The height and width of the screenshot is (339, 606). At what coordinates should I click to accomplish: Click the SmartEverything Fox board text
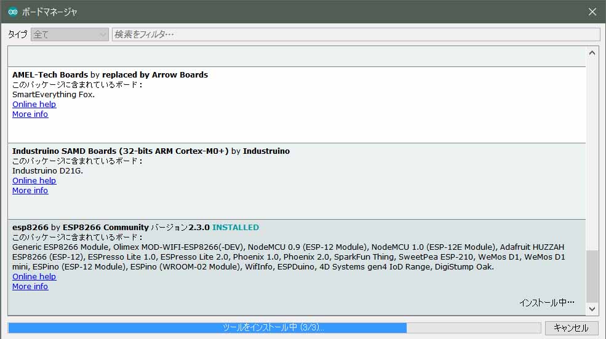(x=54, y=95)
